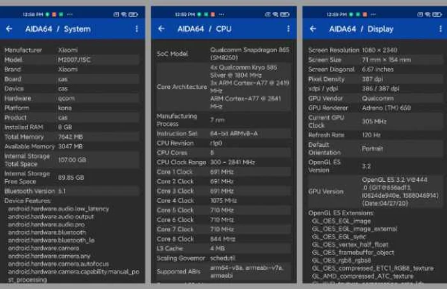Select GL_AMD_compressed_ATC_texture extension entry
This screenshot has height=289, width=447.
pos(362,276)
